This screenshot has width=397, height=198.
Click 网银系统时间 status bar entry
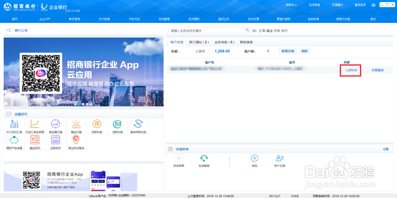coord(336,196)
